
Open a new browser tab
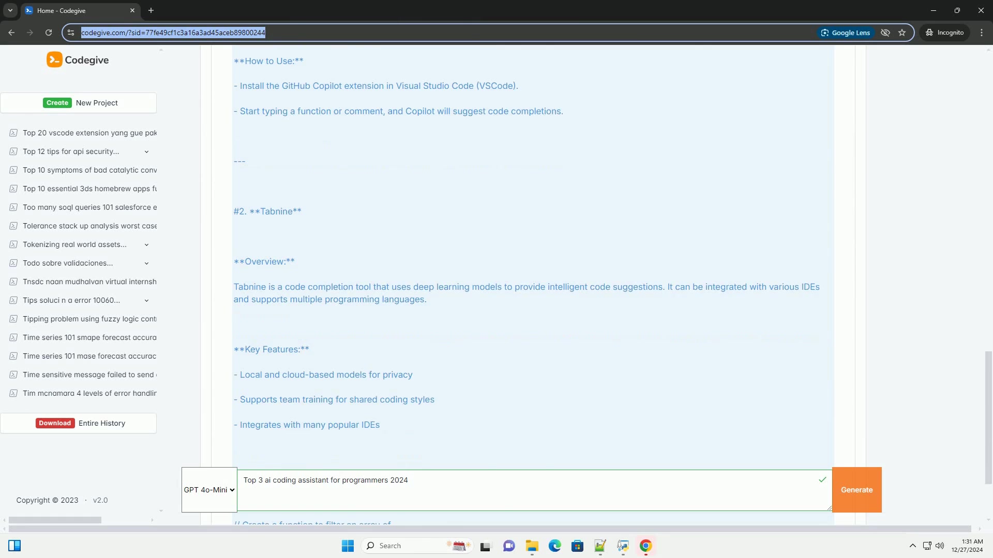[151, 10]
